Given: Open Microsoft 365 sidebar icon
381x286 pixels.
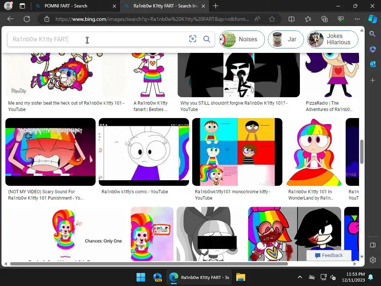Looking at the screenshot, I should (x=372, y=49).
